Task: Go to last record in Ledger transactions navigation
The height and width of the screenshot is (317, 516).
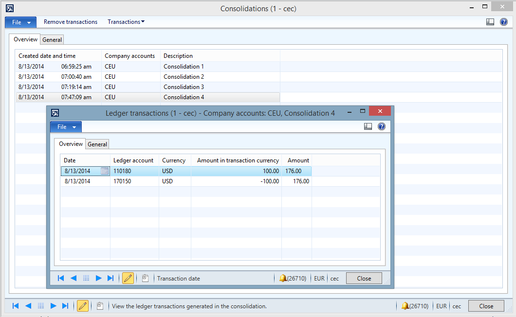Action: coord(111,278)
